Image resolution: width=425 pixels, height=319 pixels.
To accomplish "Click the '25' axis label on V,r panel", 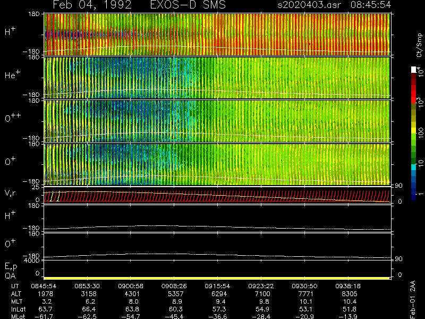I will click(x=36, y=187).
